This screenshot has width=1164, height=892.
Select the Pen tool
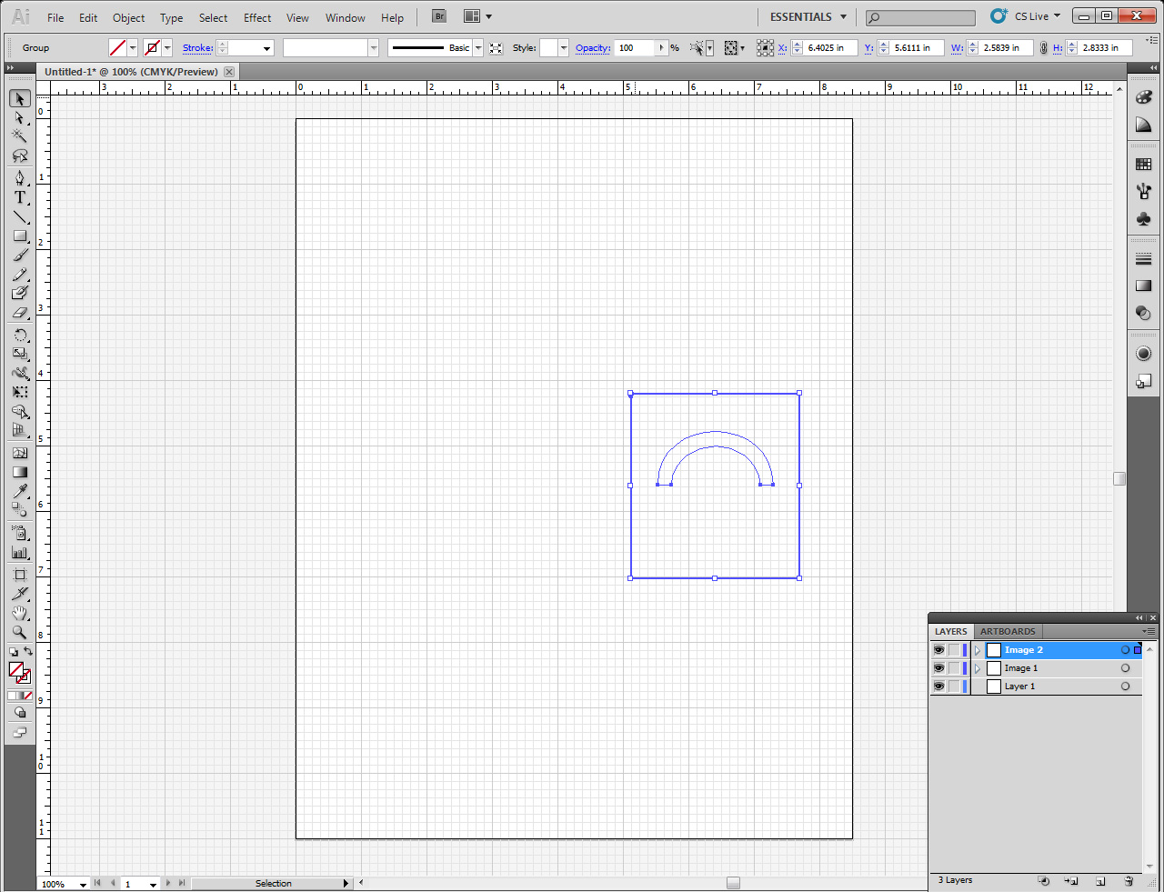click(20, 178)
